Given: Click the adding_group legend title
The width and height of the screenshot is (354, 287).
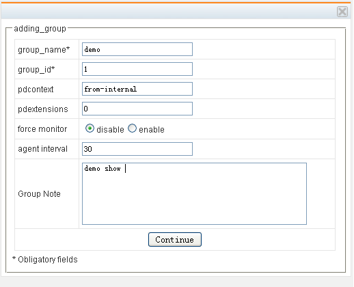Looking at the screenshot, I should [x=40, y=29].
